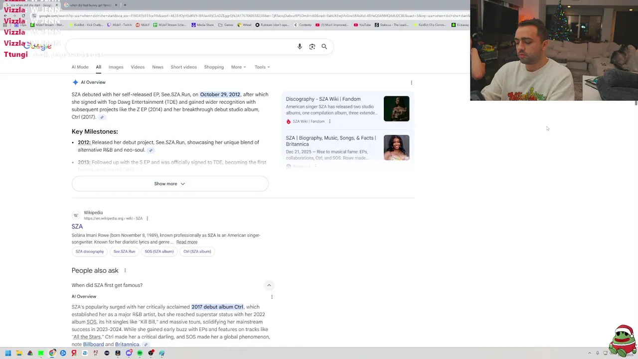Screen dimensions: 638x359
Task: Open Google Lens image search icon
Action: click(x=312, y=46)
